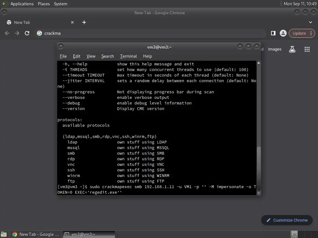Click the Chrome window menu button

4,12
